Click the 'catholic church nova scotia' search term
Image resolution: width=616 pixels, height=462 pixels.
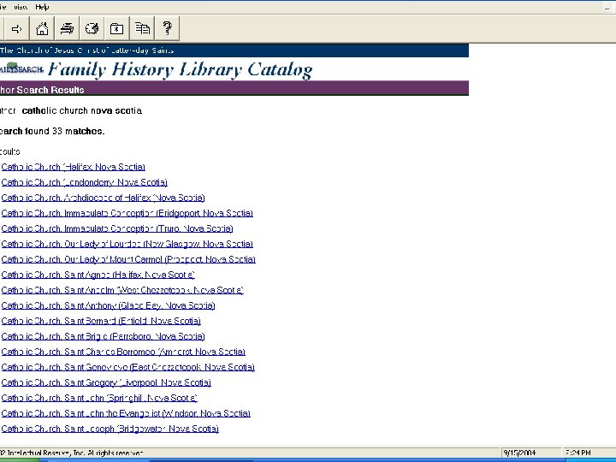(x=82, y=110)
